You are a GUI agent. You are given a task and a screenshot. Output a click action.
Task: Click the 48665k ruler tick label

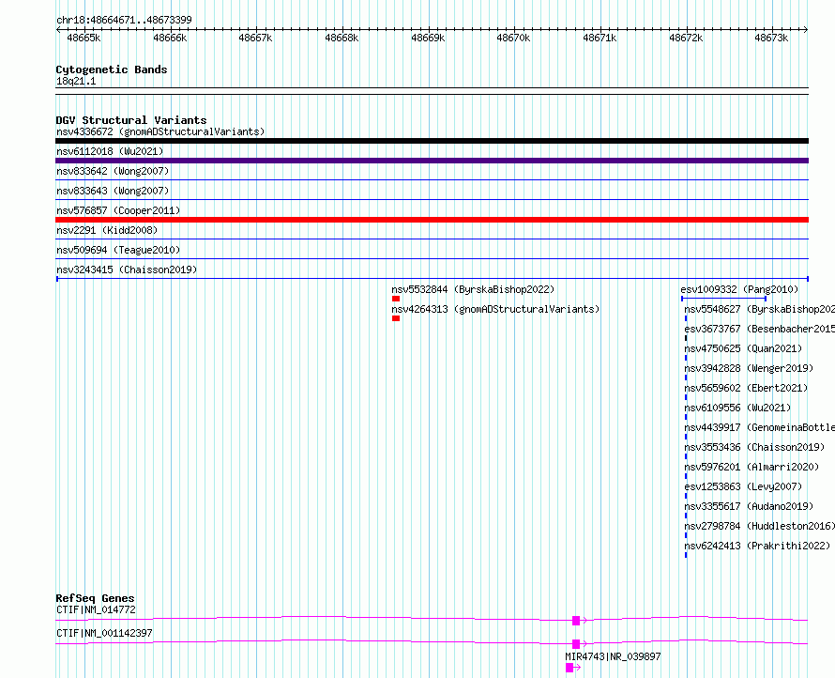(x=83, y=38)
